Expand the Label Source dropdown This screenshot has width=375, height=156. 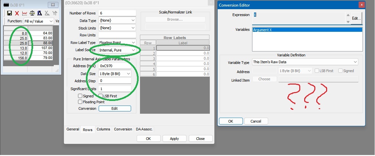point(117,50)
